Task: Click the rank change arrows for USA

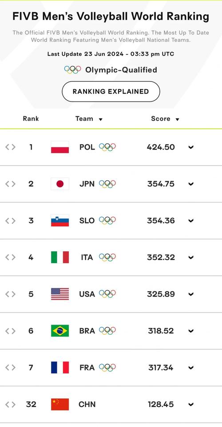Action: 10,294
